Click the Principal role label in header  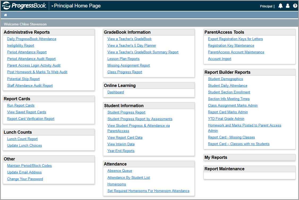pyautogui.click(x=266, y=6)
